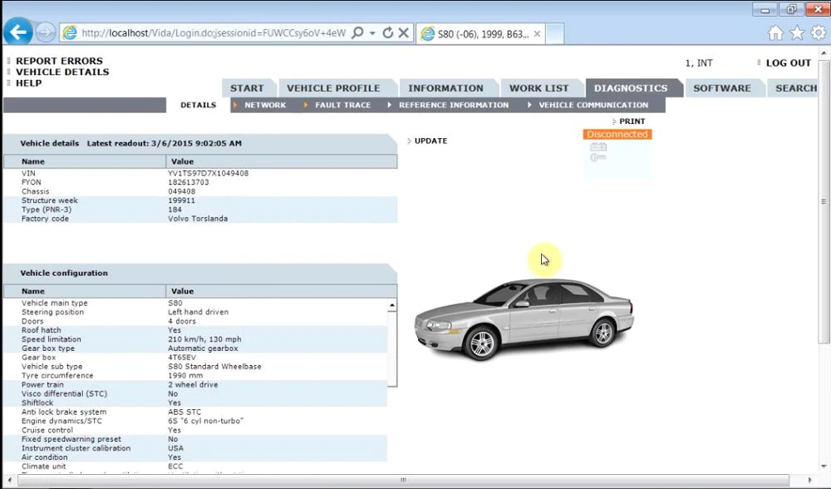This screenshot has width=831, height=489.
Task: Click the ignition key status icon
Action: tap(598, 157)
